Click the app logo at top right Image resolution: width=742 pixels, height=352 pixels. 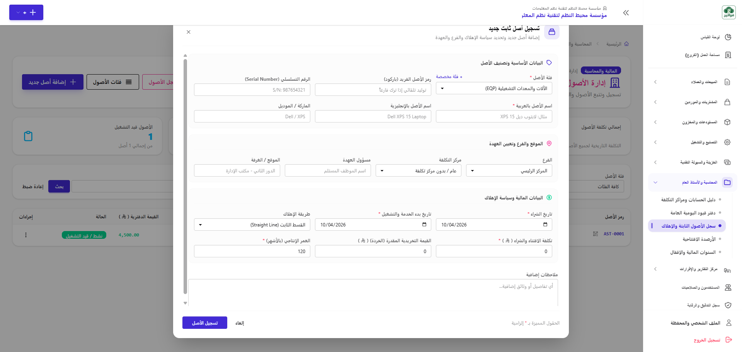(729, 12)
